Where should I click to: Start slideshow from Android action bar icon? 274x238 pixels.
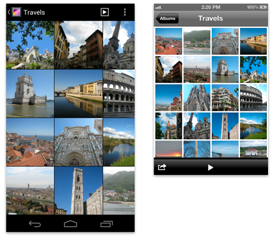(105, 12)
